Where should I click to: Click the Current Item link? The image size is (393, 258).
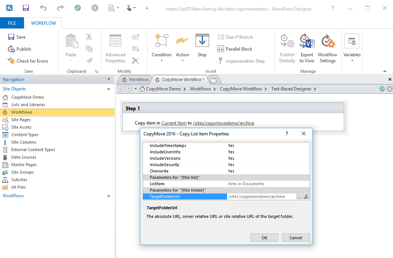point(174,123)
